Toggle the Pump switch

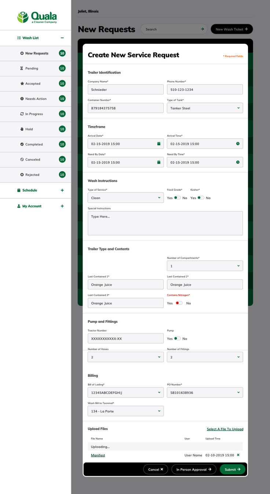177,338
